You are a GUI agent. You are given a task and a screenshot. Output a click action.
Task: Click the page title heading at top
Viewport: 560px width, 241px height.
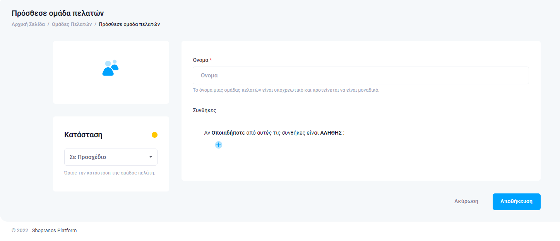[x=58, y=14]
